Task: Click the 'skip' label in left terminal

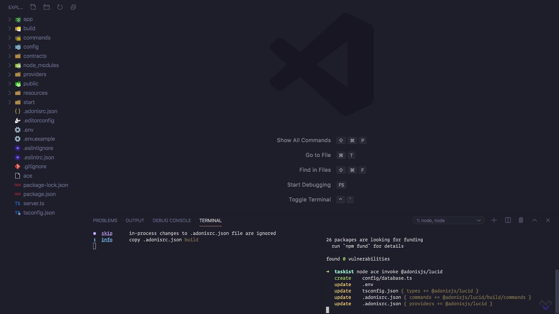Action: click(107, 233)
